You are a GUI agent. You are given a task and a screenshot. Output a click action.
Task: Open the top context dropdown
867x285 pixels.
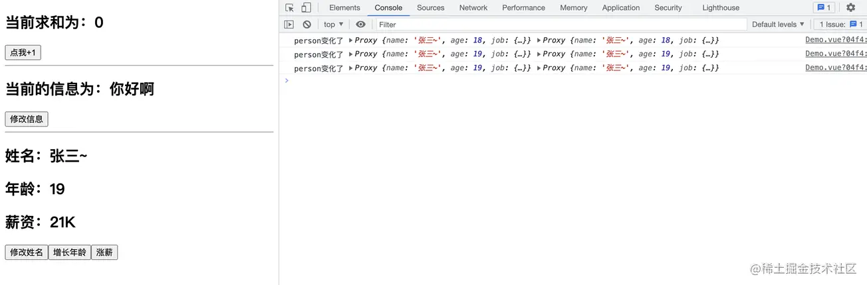pos(334,25)
